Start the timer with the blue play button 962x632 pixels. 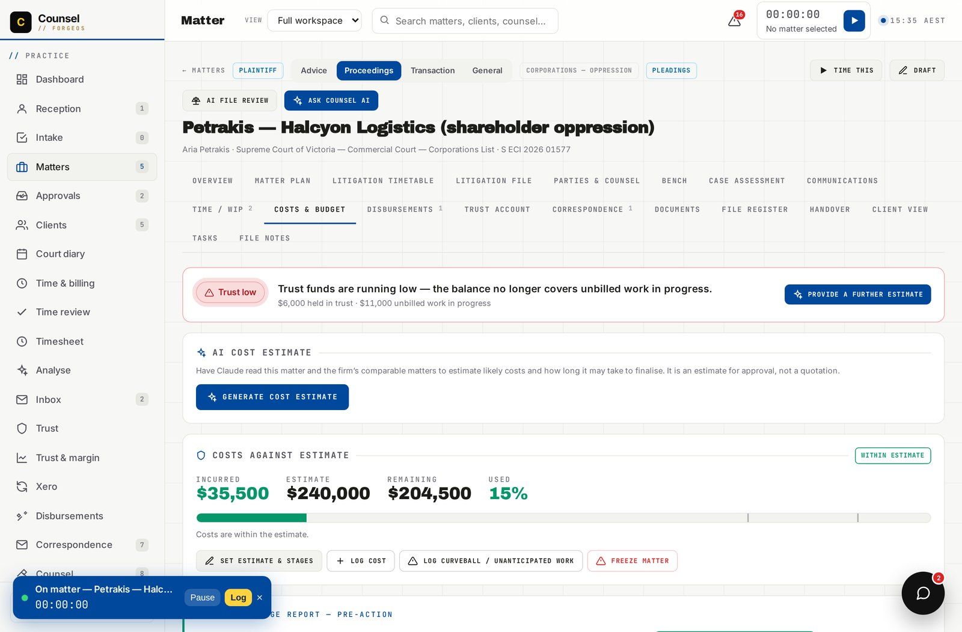click(854, 20)
